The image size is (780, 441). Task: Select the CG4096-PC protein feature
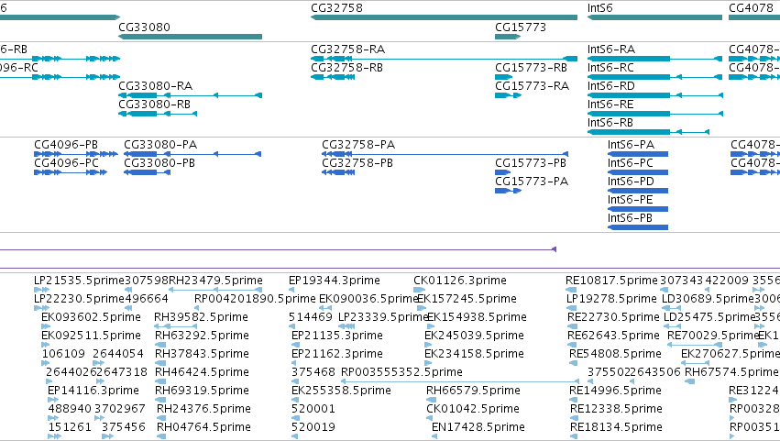tap(71, 172)
